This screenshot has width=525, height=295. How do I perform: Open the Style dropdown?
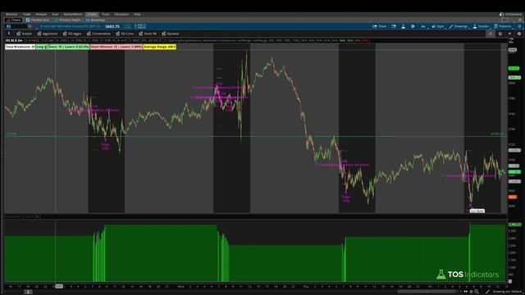coord(438,26)
